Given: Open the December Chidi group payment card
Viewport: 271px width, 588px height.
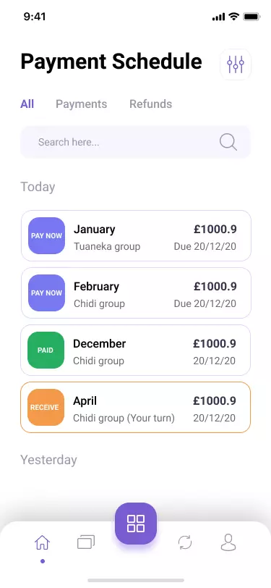Looking at the screenshot, I should point(136,350).
